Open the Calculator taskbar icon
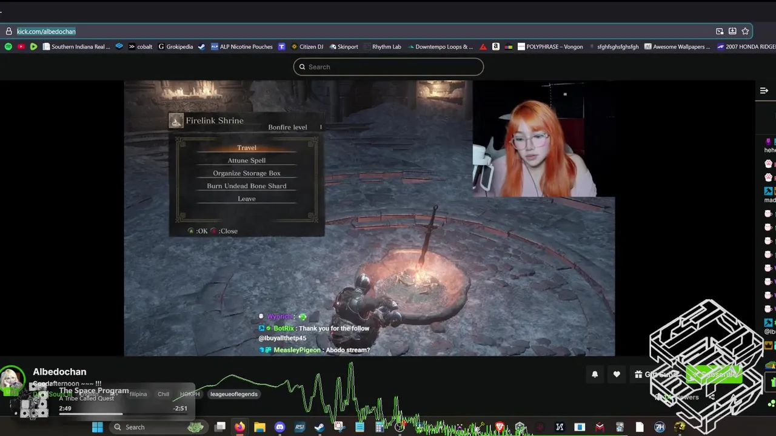Screen dimensions: 776x436 point(380,427)
